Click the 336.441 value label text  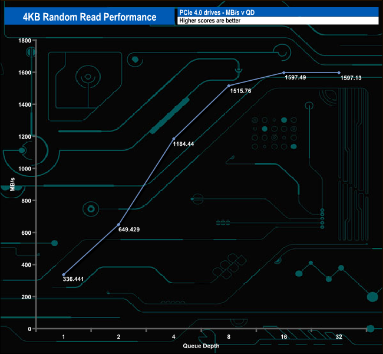[x=73, y=279]
